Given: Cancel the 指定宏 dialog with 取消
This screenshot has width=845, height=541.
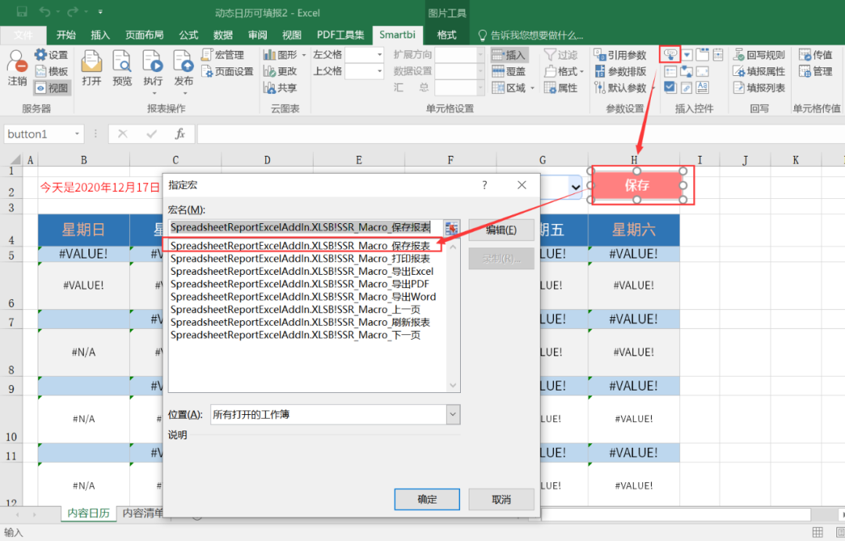Looking at the screenshot, I should click(502, 500).
